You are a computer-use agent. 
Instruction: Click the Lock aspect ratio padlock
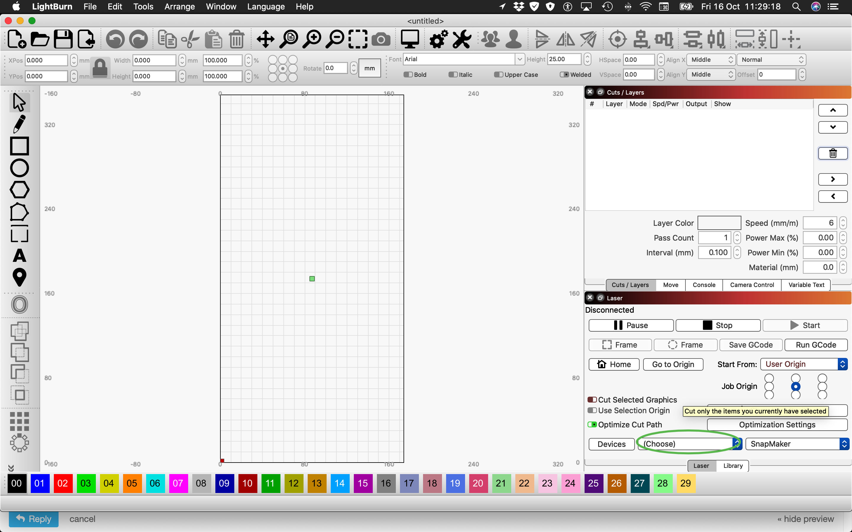tap(100, 68)
